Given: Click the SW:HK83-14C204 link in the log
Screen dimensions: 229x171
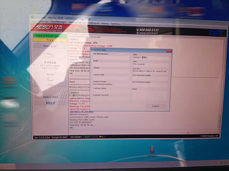Looking at the screenshot, I should pos(81,112).
